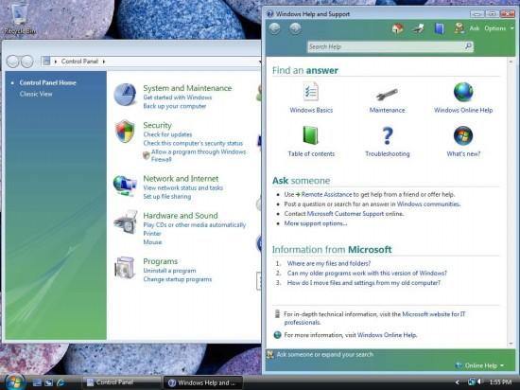Click the network tray icon
Screen dimensions: 520x390
tap(471, 382)
